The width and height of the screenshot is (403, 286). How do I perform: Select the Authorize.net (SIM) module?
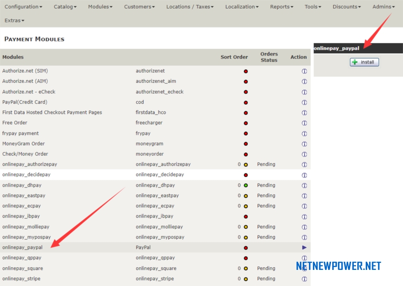click(25, 71)
